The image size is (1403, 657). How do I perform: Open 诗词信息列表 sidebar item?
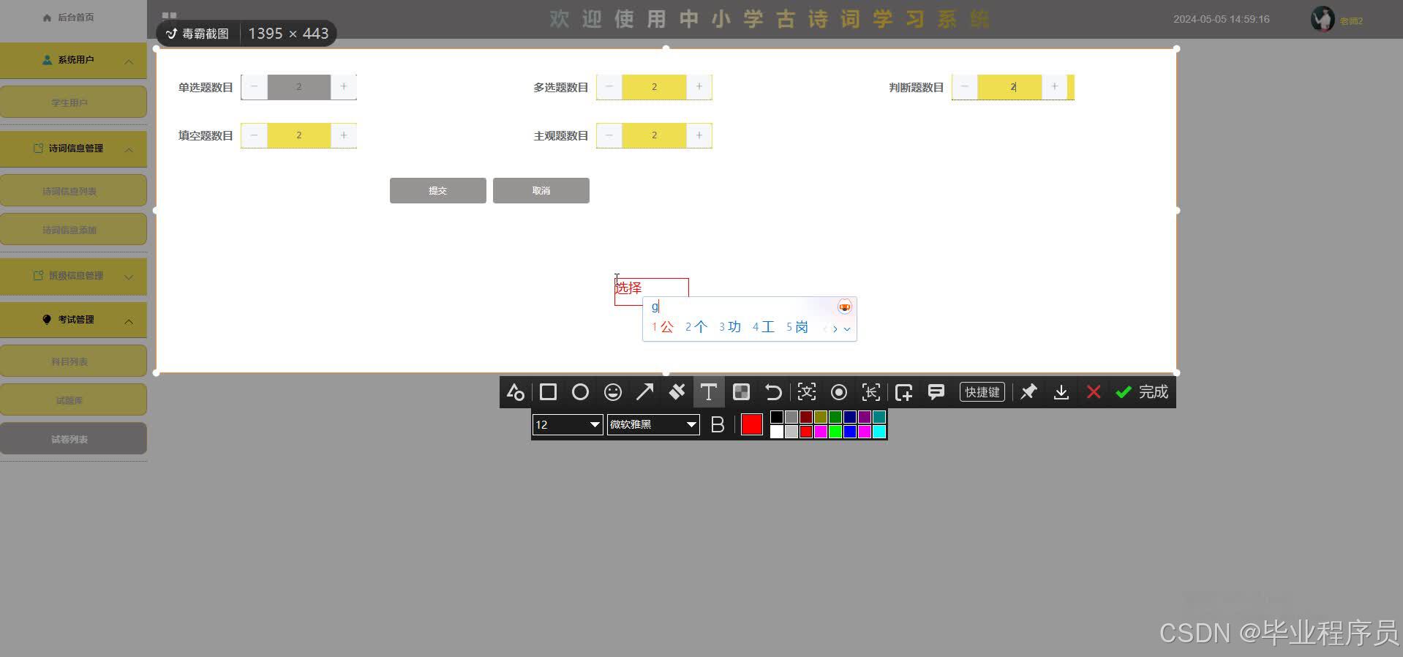click(x=73, y=191)
